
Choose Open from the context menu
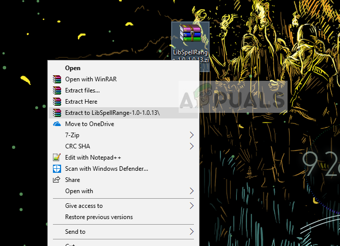point(123,68)
